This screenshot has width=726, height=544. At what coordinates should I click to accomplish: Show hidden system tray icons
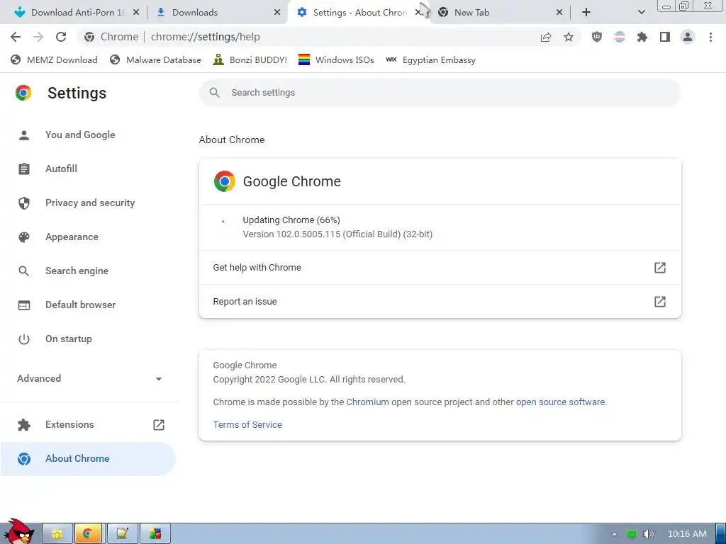614,534
